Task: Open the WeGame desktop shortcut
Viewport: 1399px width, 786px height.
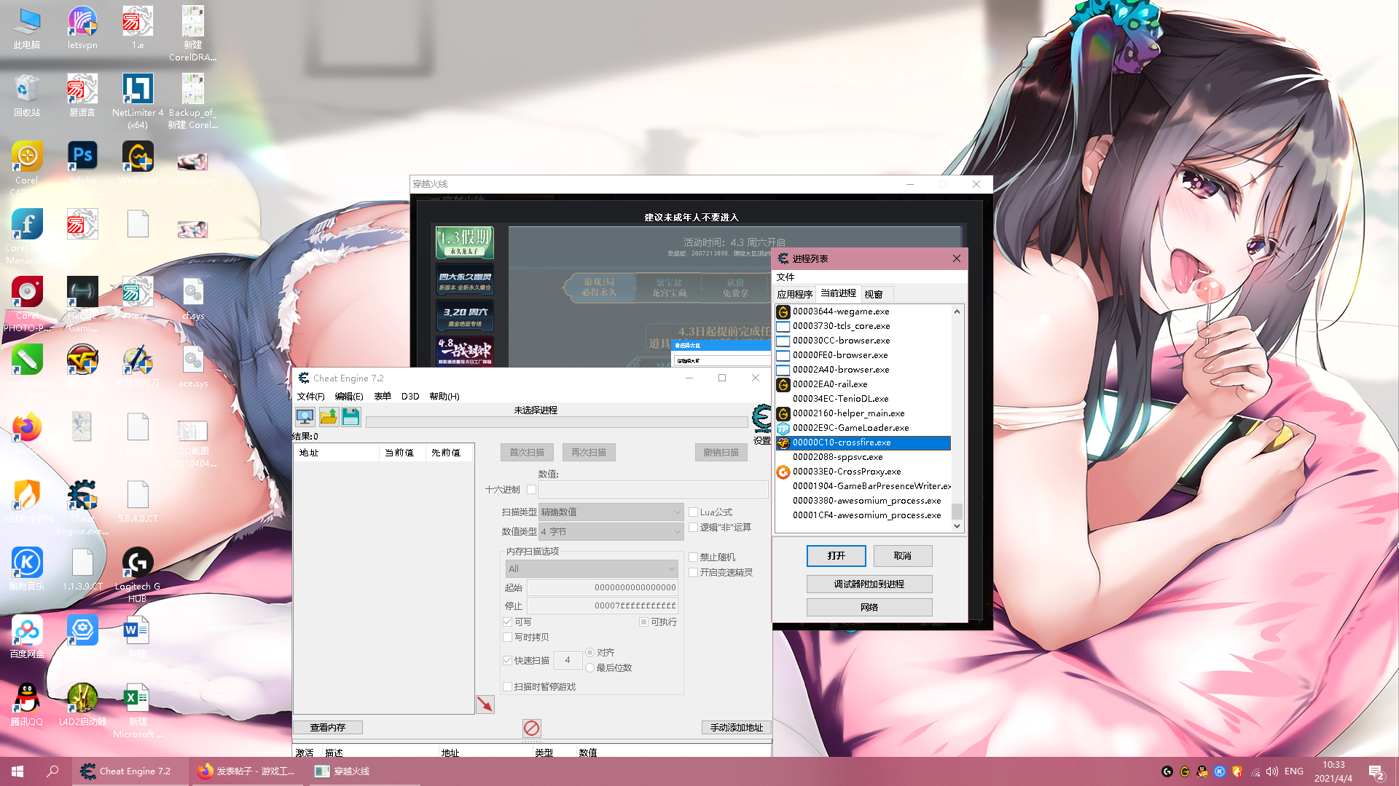Action: pos(138,163)
